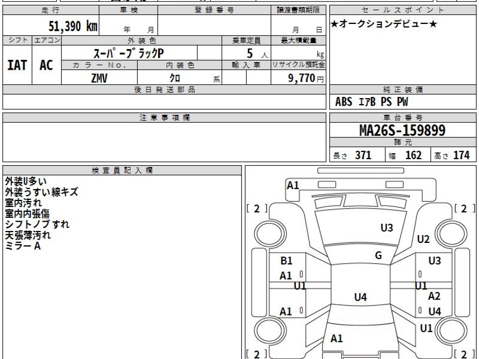Select the A1 mark on the front bumper
Viewport: 479px width, 359px height.
pos(293,185)
